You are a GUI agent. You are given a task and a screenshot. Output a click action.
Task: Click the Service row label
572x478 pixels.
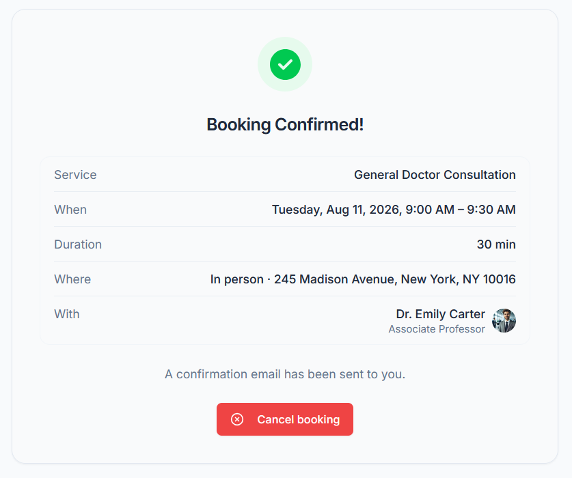point(75,175)
